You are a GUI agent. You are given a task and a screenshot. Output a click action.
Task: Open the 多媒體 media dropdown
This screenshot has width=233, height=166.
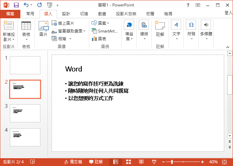coord(206,30)
